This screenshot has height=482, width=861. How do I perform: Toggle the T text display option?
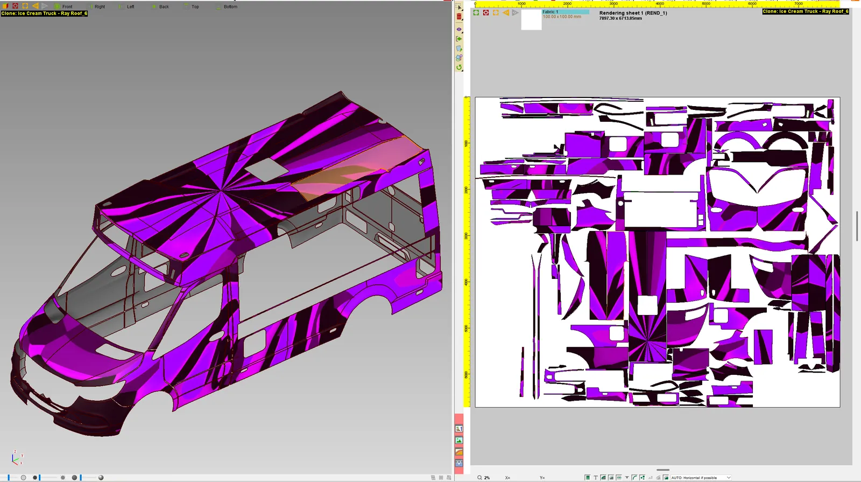(x=596, y=478)
